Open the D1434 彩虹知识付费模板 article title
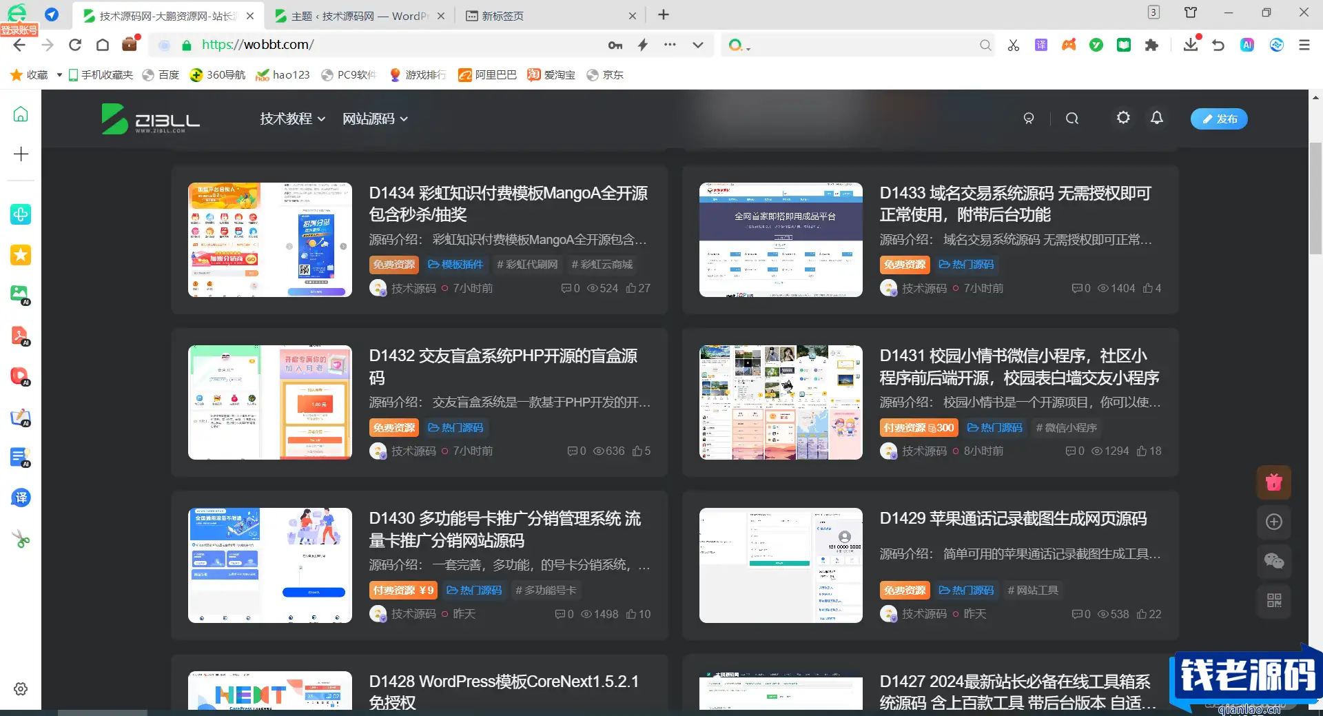Screen dimensions: 1323x716 click(x=509, y=203)
